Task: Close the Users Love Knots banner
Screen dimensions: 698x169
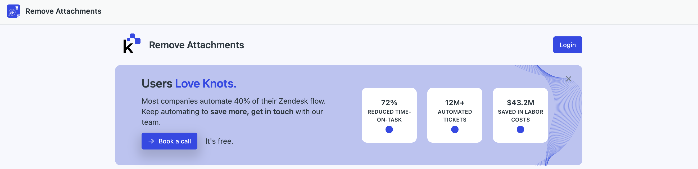Action: click(568, 79)
